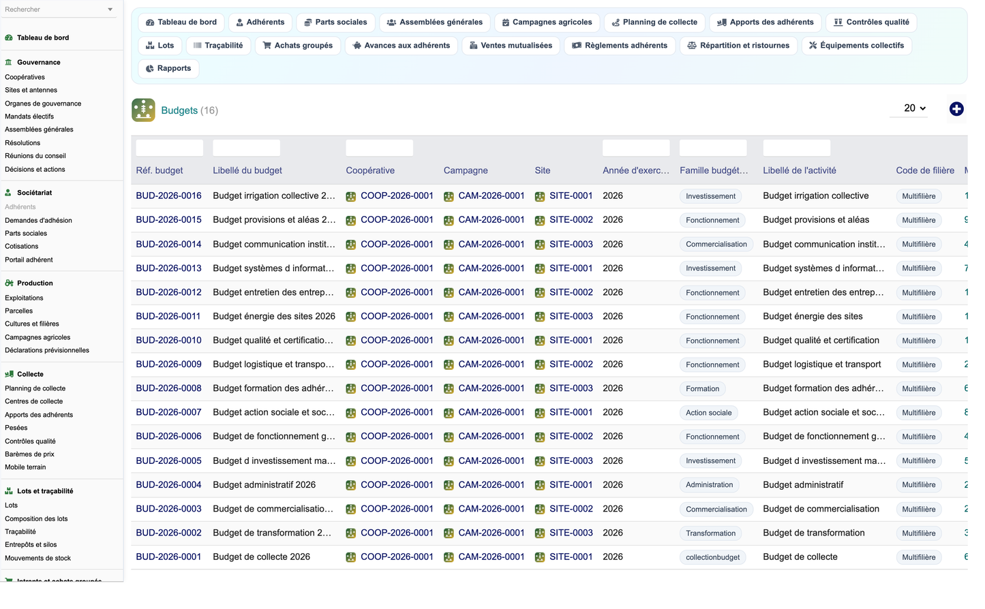985x609 pixels.
Task: Click Investissement tag in BUD-2026-0005 row
Action: pyautogui.click(x=710, y=461)
